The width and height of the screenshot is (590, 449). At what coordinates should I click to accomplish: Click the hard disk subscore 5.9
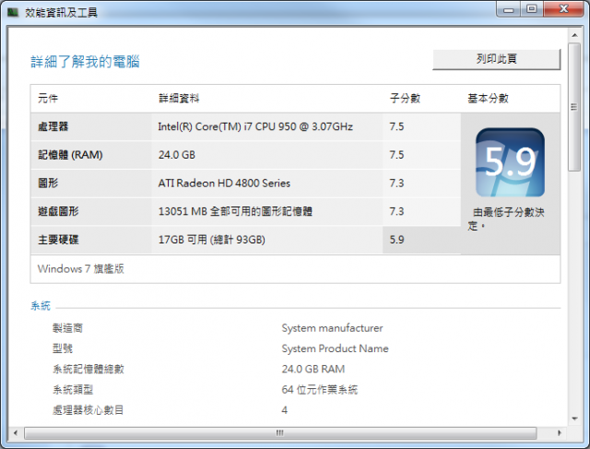396,240
